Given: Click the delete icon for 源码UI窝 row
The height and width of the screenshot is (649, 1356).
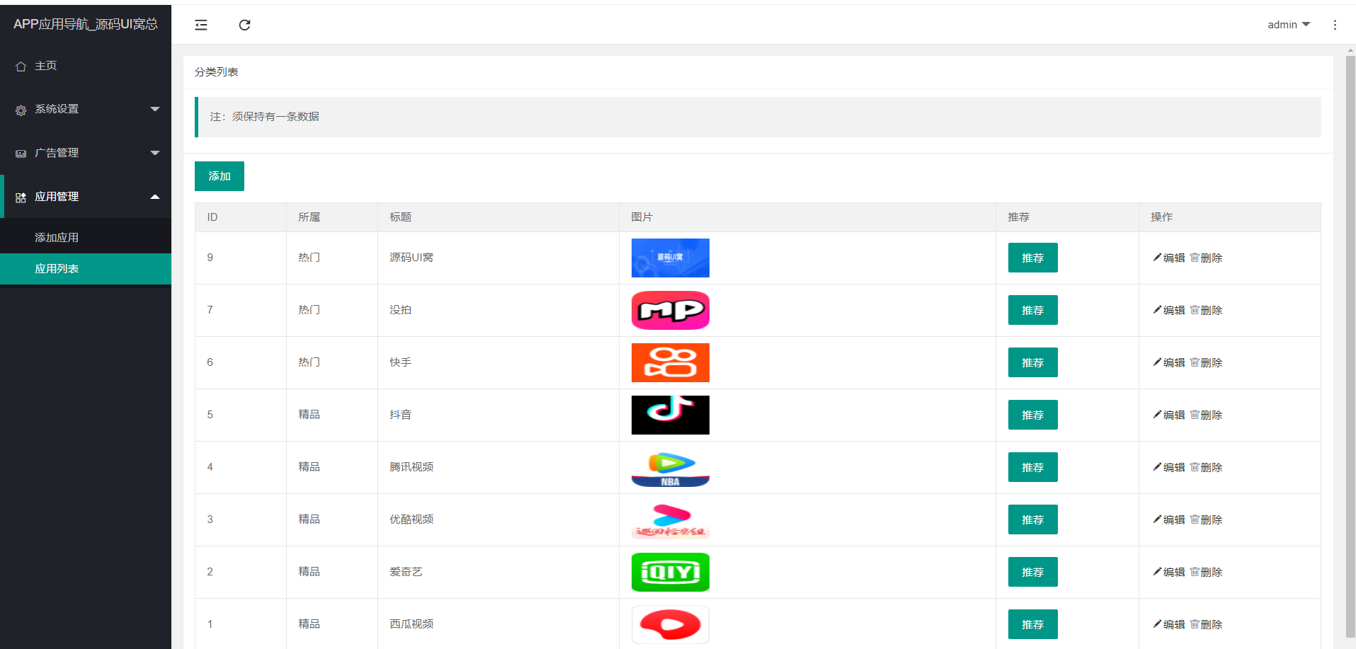Looking at the screenshot, I should (1195, 258).
